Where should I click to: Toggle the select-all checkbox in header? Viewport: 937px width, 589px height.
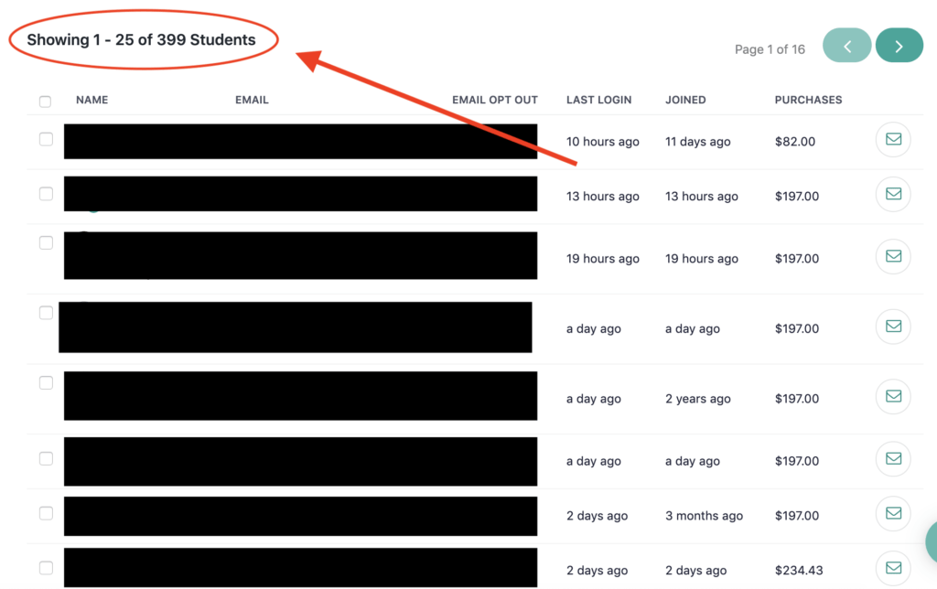point(45,101)
